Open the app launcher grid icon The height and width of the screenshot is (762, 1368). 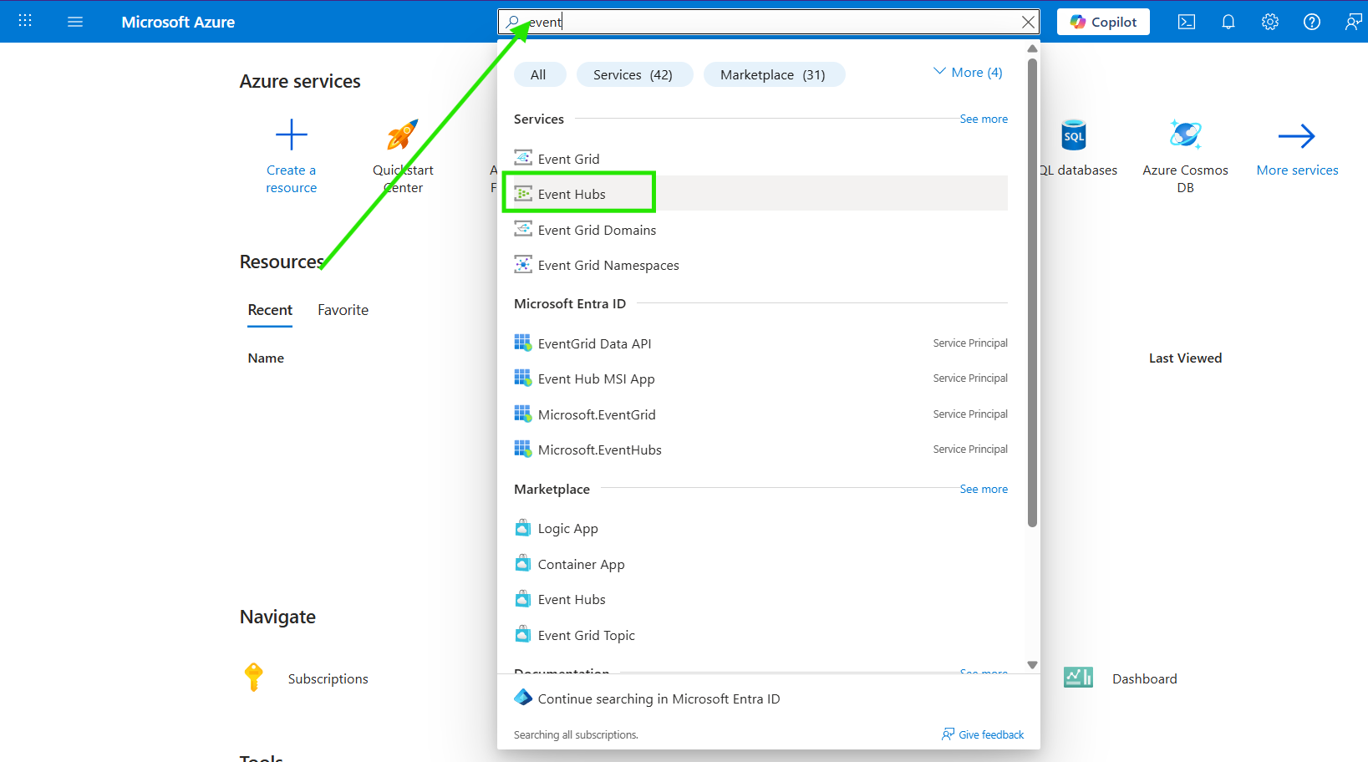(x=25, y=21)
